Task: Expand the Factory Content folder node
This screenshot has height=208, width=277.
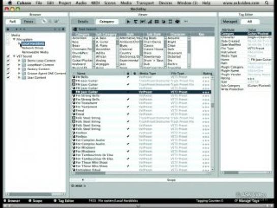Action: click(x=19, y=69)
